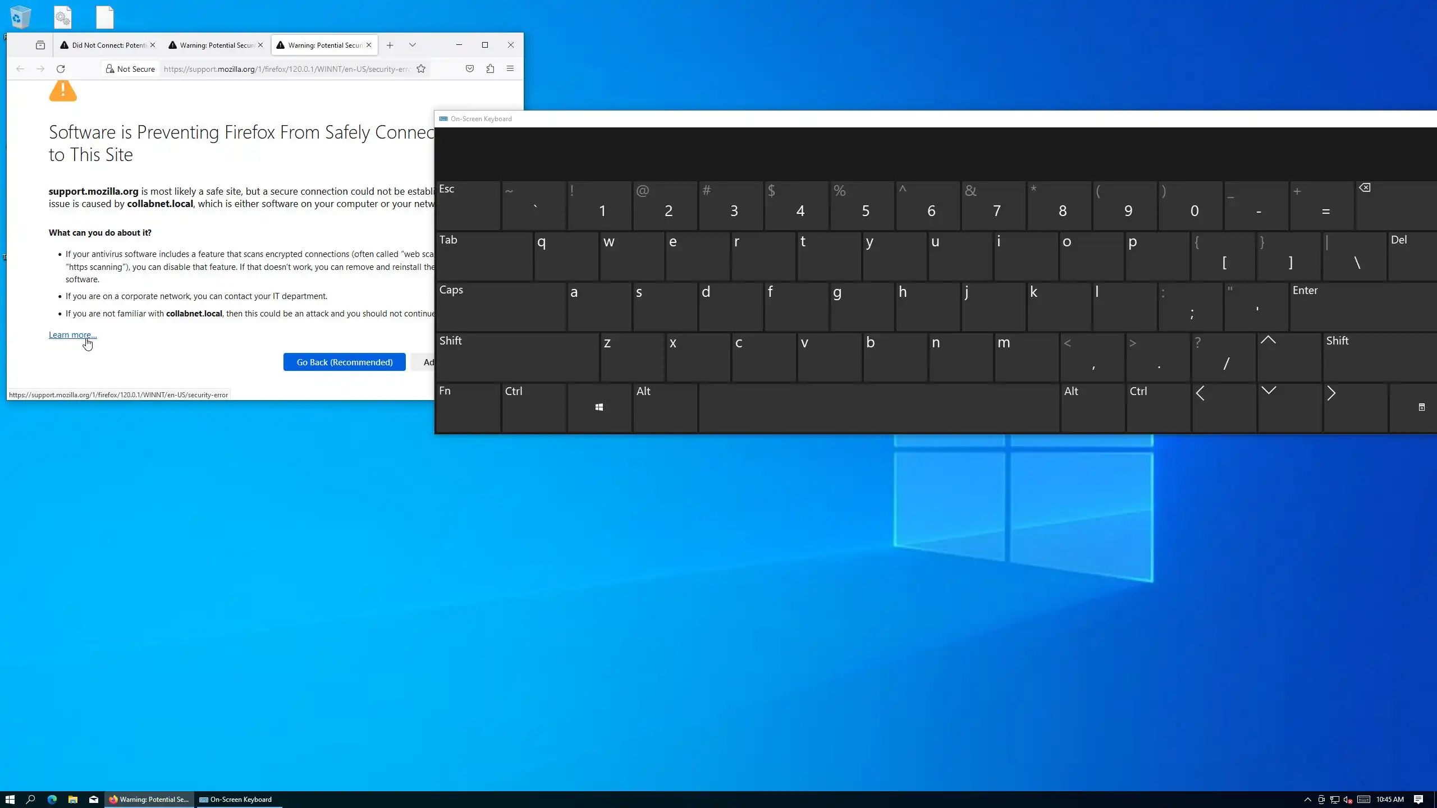Open the Learn more link
Image resolution: width=1437 pixels, height=808 pixels.
pos(72,335)
